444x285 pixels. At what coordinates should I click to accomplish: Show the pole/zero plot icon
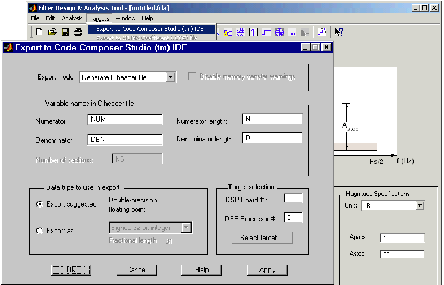279,32
